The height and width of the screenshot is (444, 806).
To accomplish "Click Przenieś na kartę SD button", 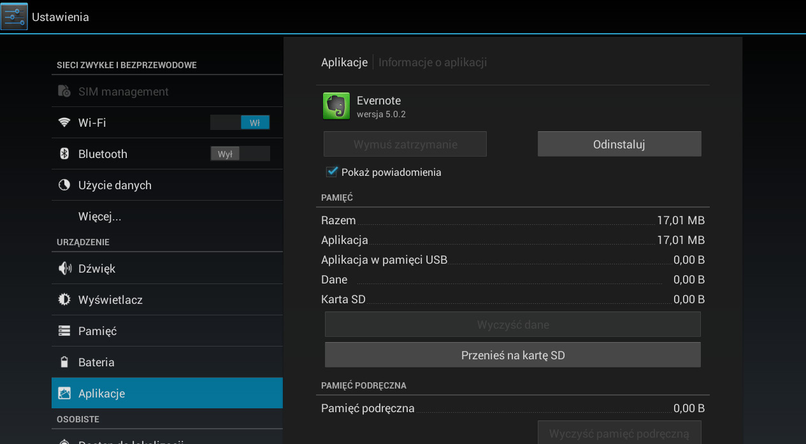I will click(x=513, y=355).
